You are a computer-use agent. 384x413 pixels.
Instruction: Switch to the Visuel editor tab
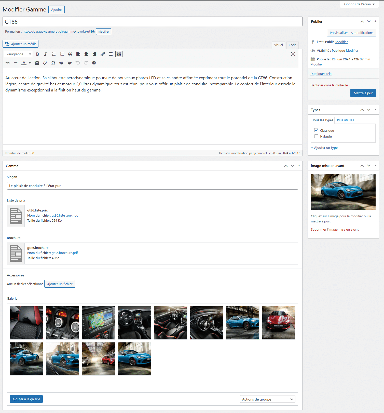pyautogui.click(x=278, y=45)
